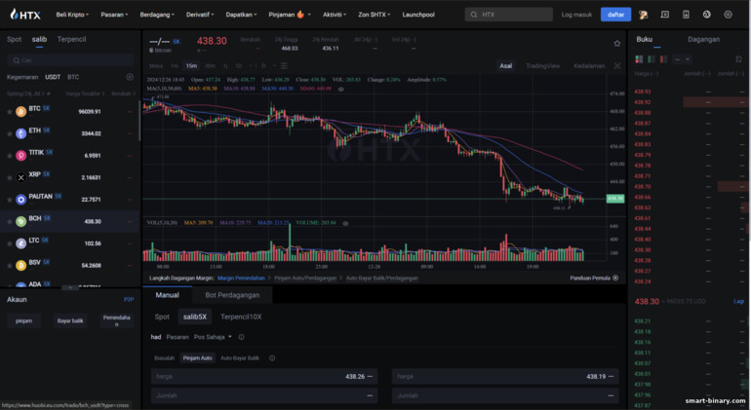Switch to Dagangan tab
This screenshot has height=410, width=751.
[703, 39]
